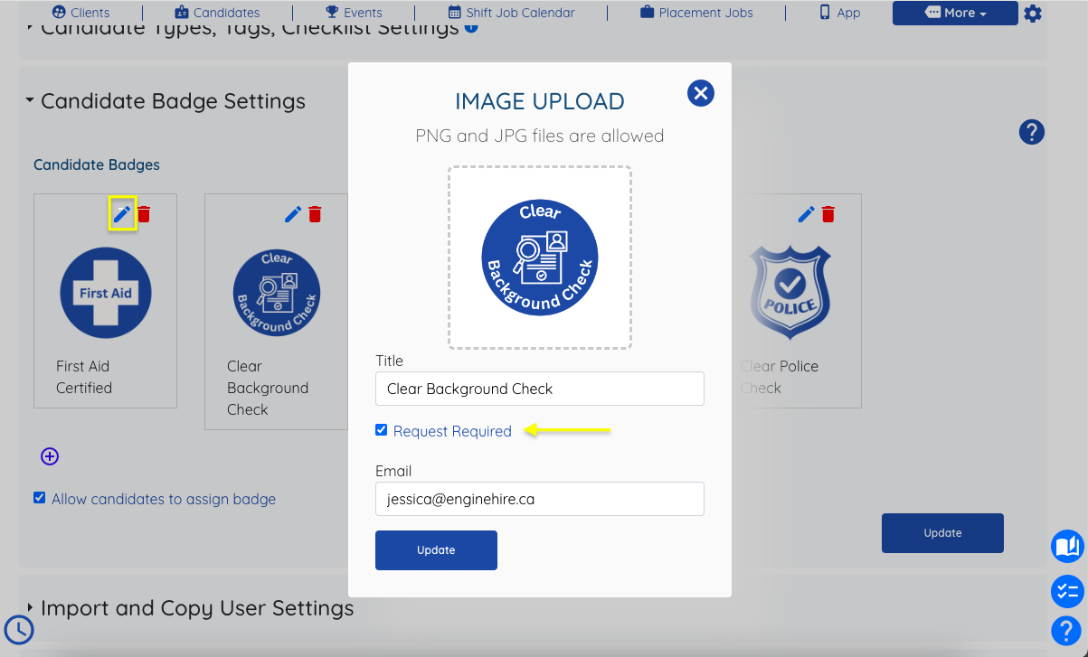Viewport: 1088px width, 657px height.
Task: Delete the Clear Background Check badge
Action: (x=315, y=213)
